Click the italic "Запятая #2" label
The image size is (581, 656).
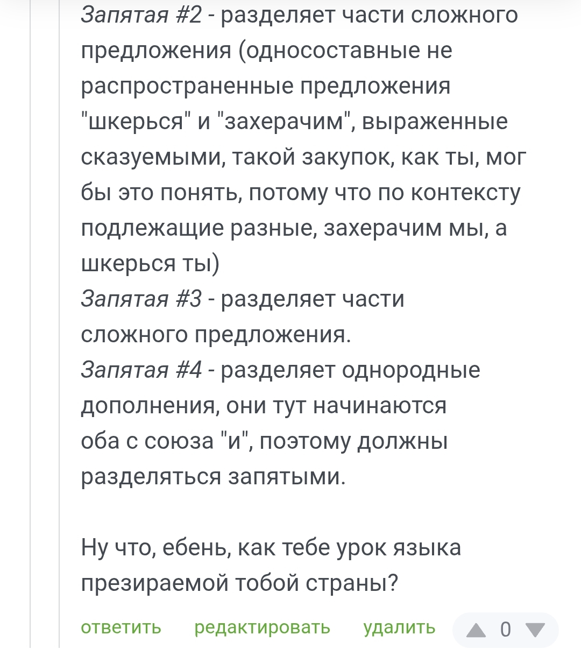pyautogui.click(x=141, y=15)
